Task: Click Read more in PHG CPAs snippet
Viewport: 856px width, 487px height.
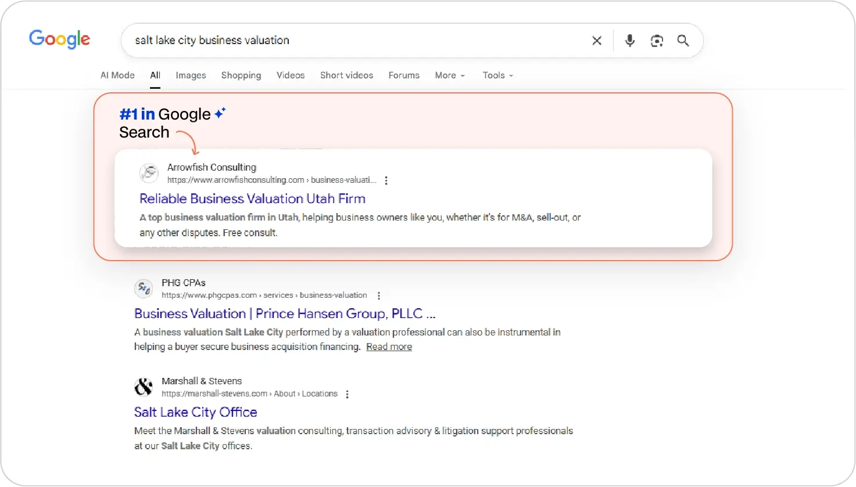Action: coord(389,347)
